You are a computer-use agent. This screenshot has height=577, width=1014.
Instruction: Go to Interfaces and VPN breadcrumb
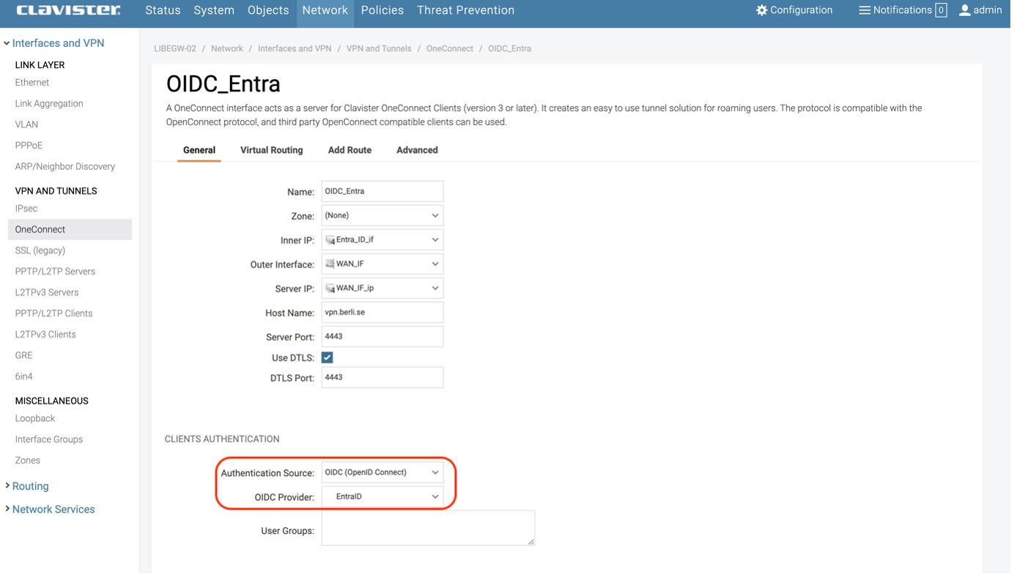[295, 49]
